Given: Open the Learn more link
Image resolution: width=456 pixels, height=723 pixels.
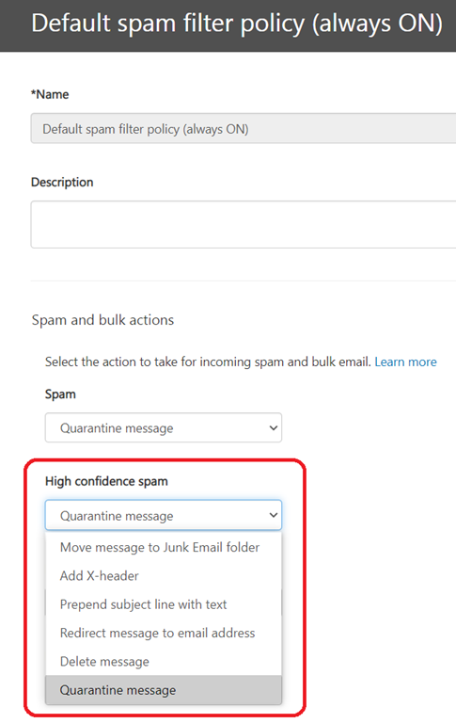Looking at the screenshot, I should tap(405, 361).
